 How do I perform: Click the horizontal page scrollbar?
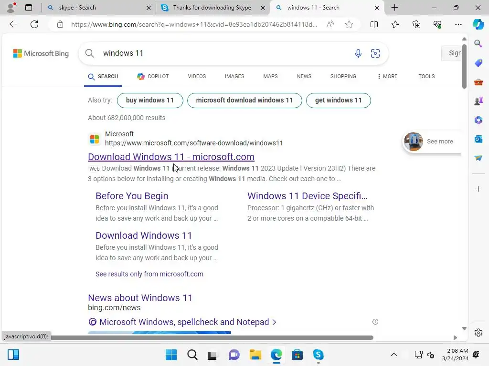coord(212,337)
